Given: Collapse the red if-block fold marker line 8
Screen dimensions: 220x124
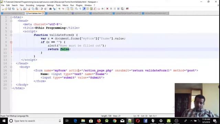Looking at the screenshot, I should [11, 42].
